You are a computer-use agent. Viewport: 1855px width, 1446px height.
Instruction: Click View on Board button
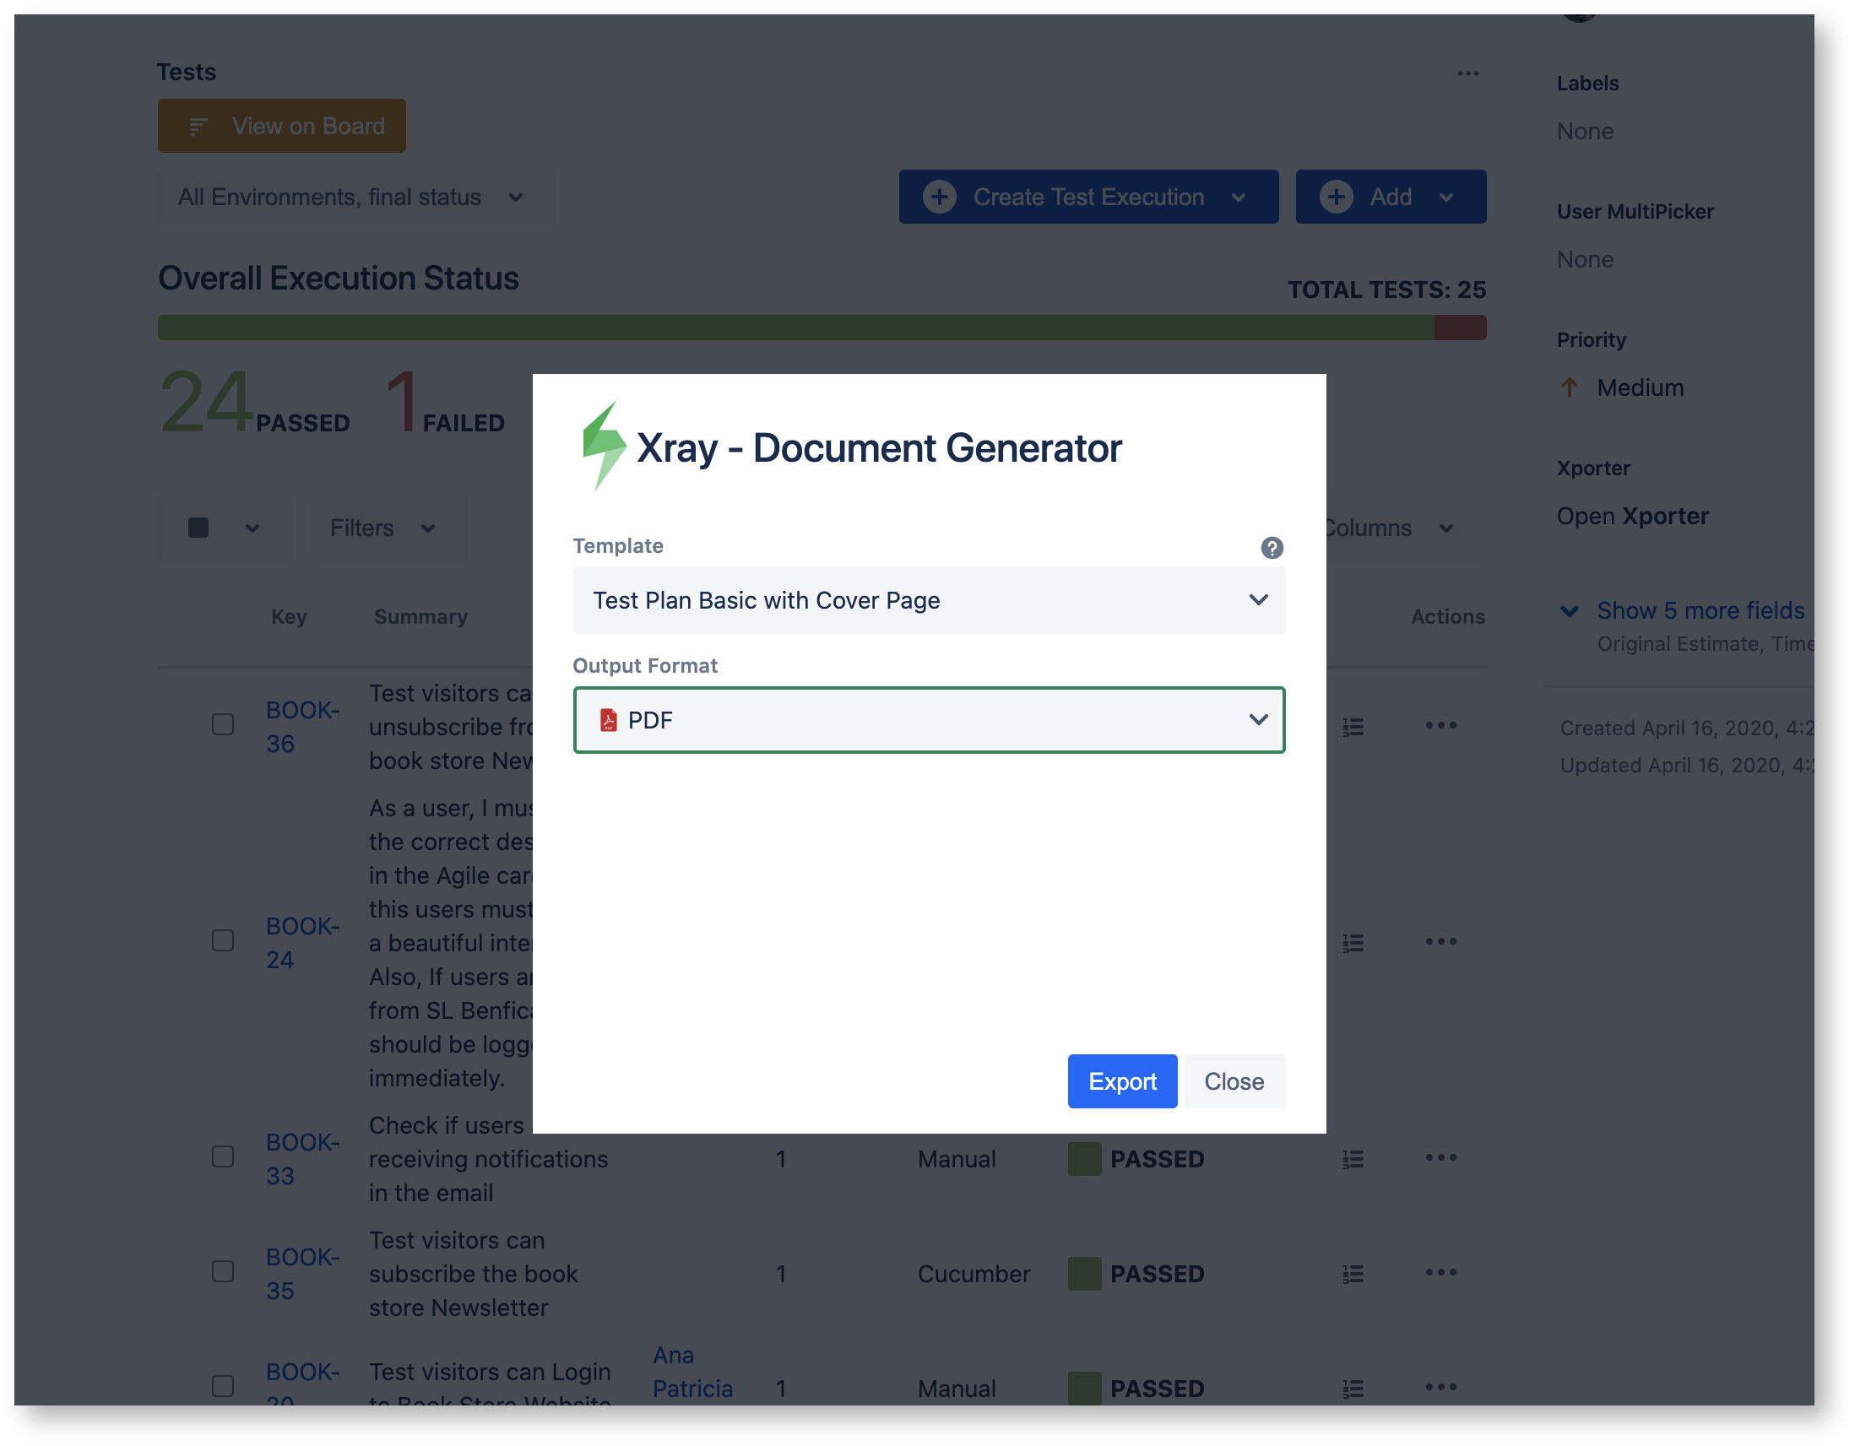pyautogui.click(x=281, y=126)
